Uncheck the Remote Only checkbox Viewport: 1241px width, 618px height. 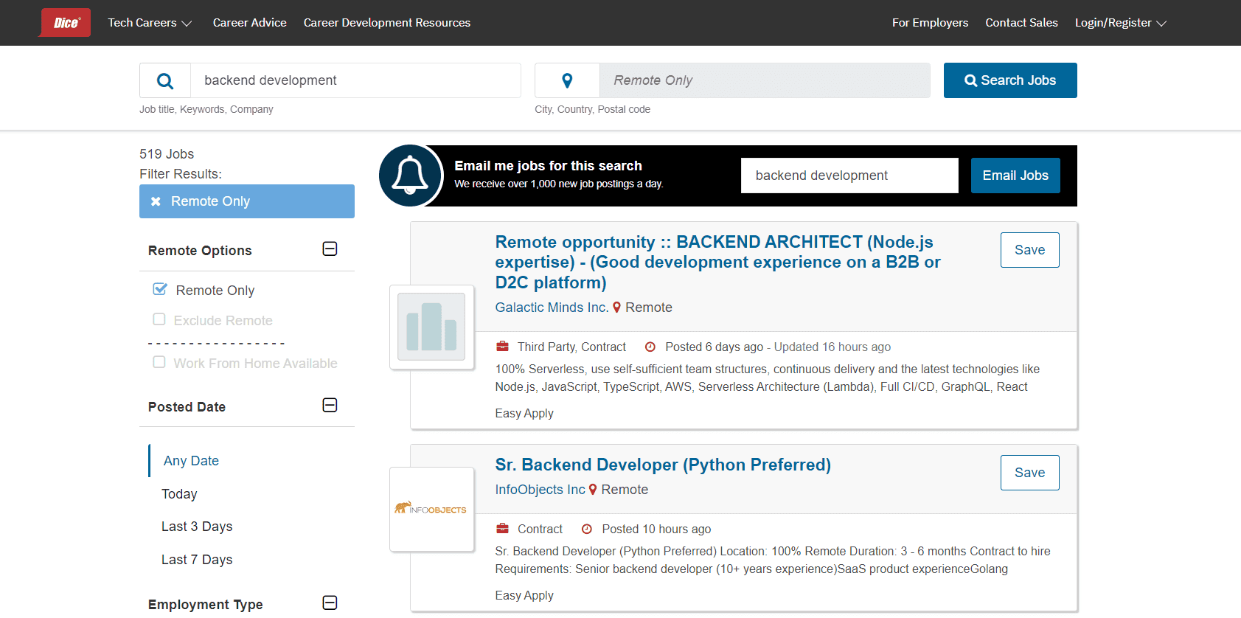159,289
